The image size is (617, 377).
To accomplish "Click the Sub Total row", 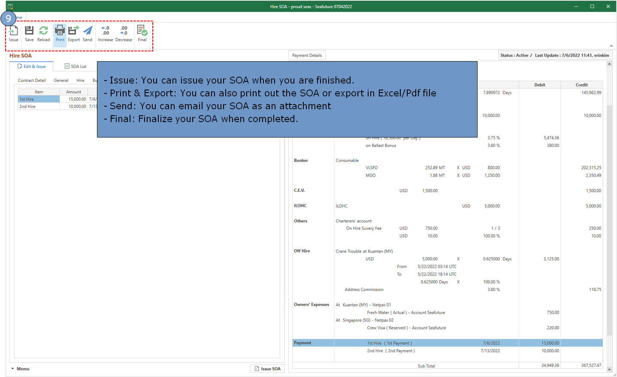I will [x=448, y=366].
